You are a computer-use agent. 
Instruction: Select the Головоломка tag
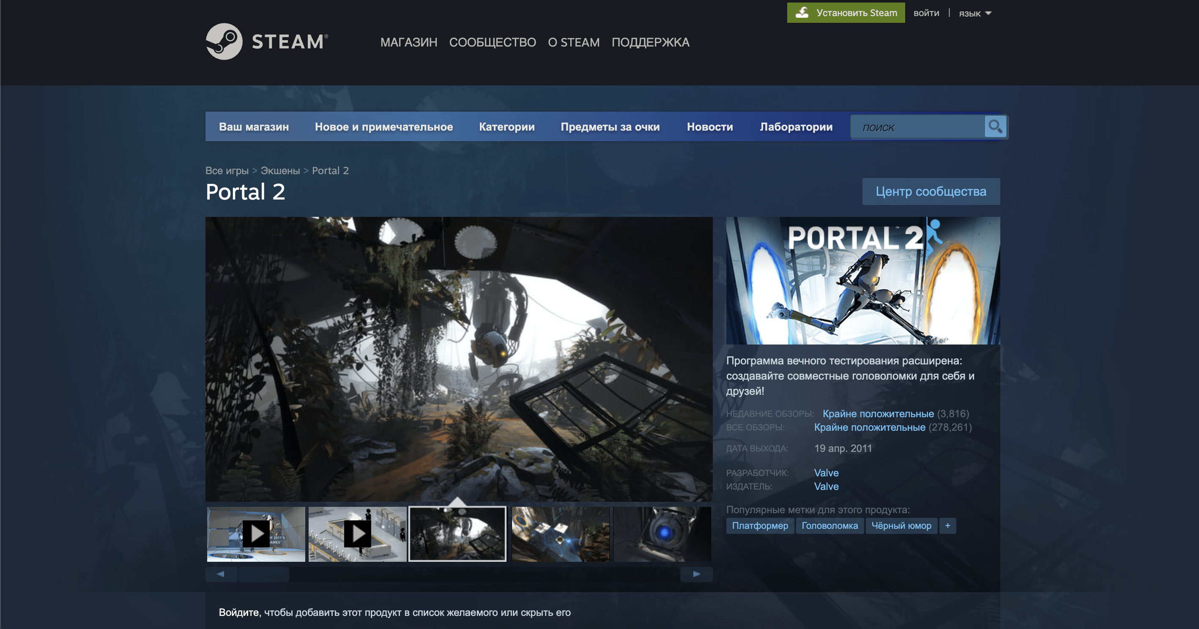tap(829, 526)
